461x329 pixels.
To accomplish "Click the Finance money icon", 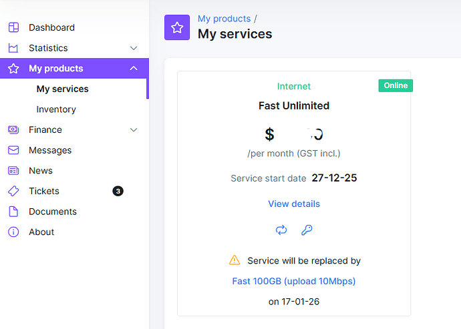I will click(x=13, y=129).
